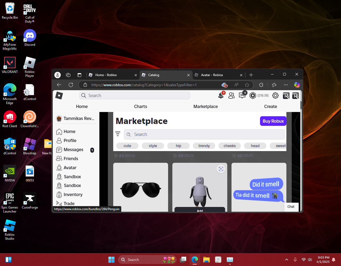
Task: Open Inventory in the sidebar
Action: (73, 194)
